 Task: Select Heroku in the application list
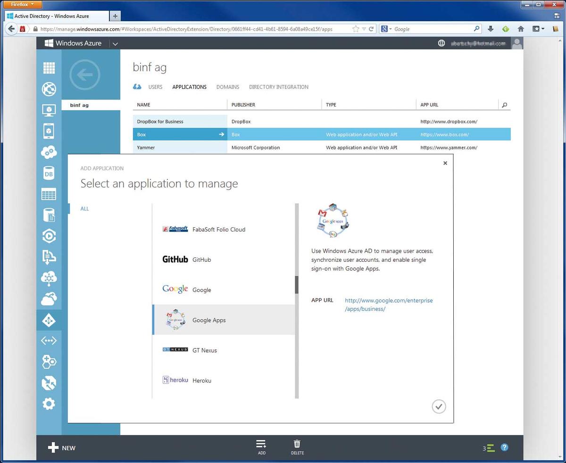224,380
